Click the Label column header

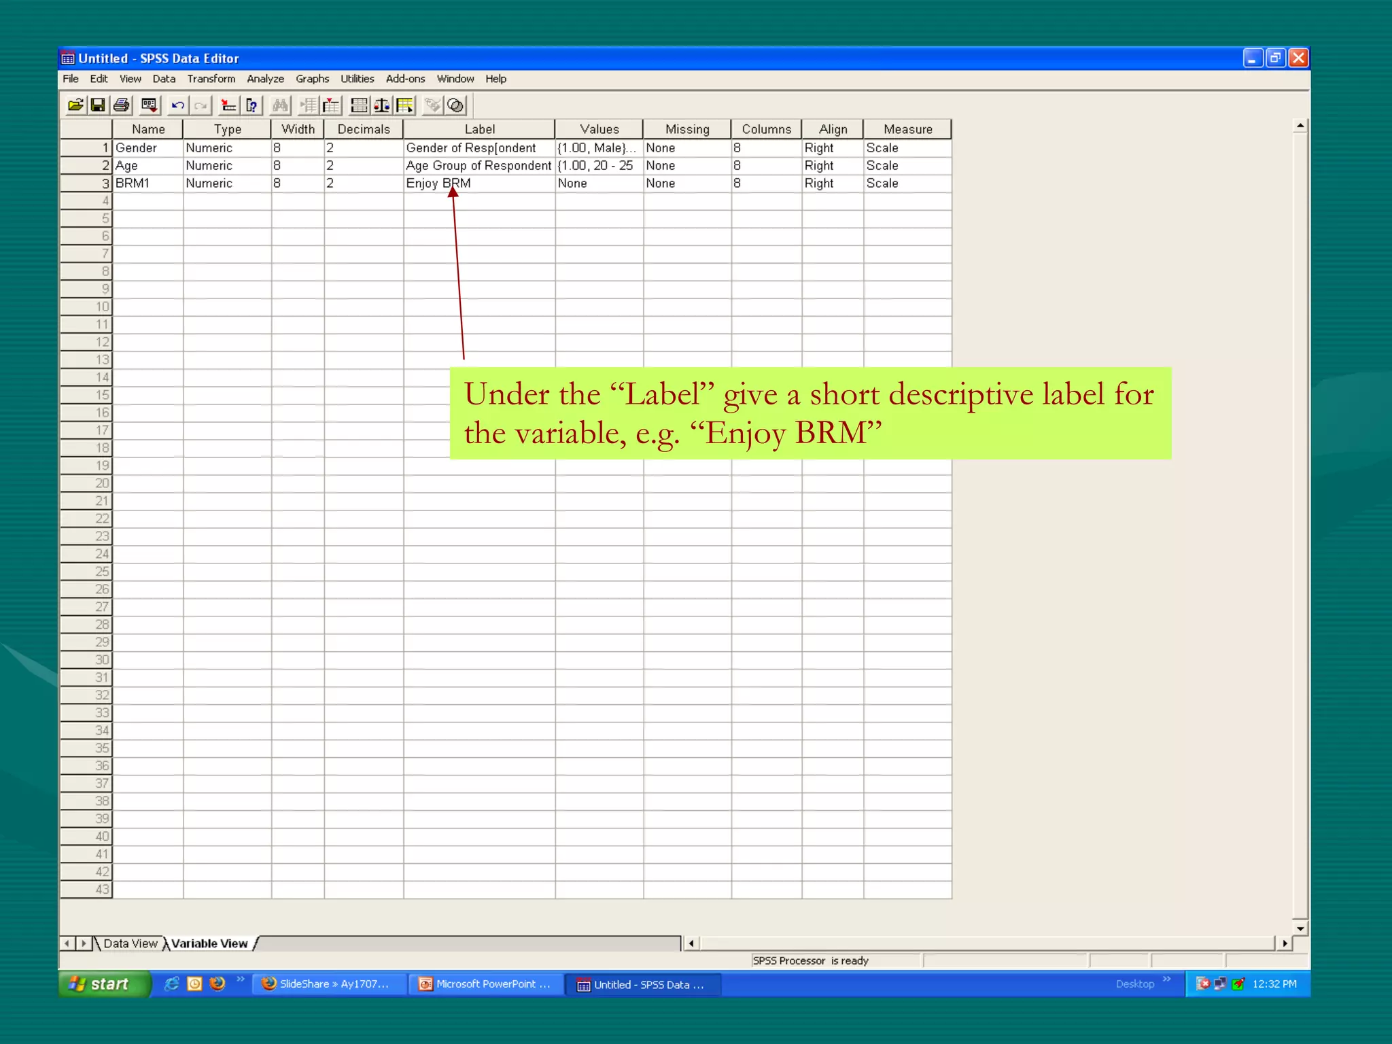479,129
